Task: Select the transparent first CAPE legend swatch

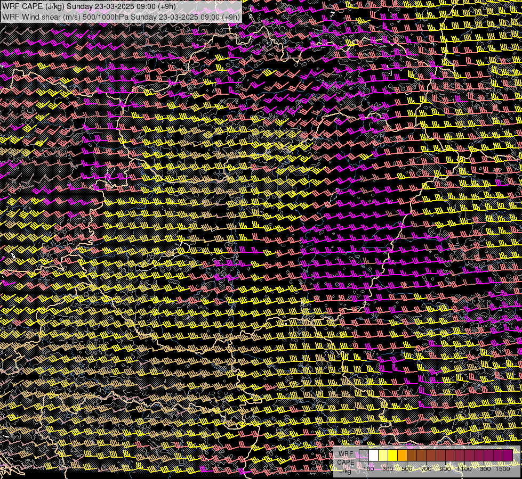Action: (x=364, y=456)
